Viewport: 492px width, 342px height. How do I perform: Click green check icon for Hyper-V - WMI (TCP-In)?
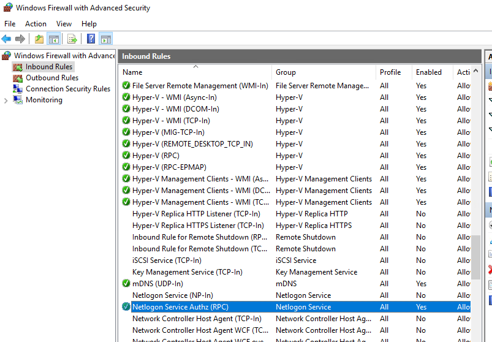[126, 120]
